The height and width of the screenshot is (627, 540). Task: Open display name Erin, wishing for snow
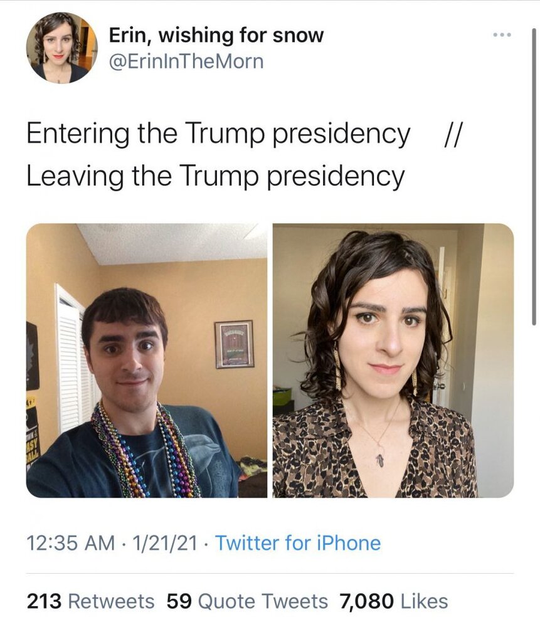tap(216, 36)
